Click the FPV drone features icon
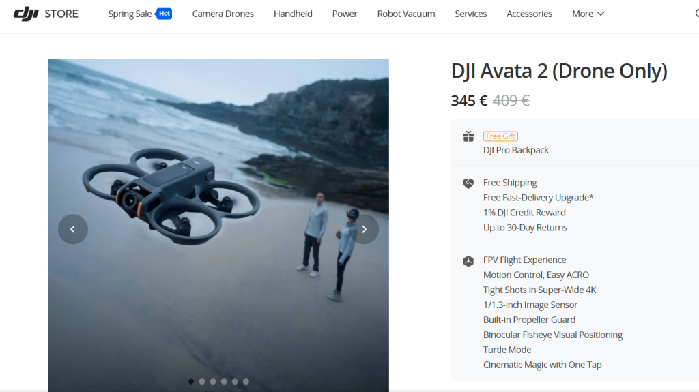Screen dimensions: 699x392 [x=468, y=260]
